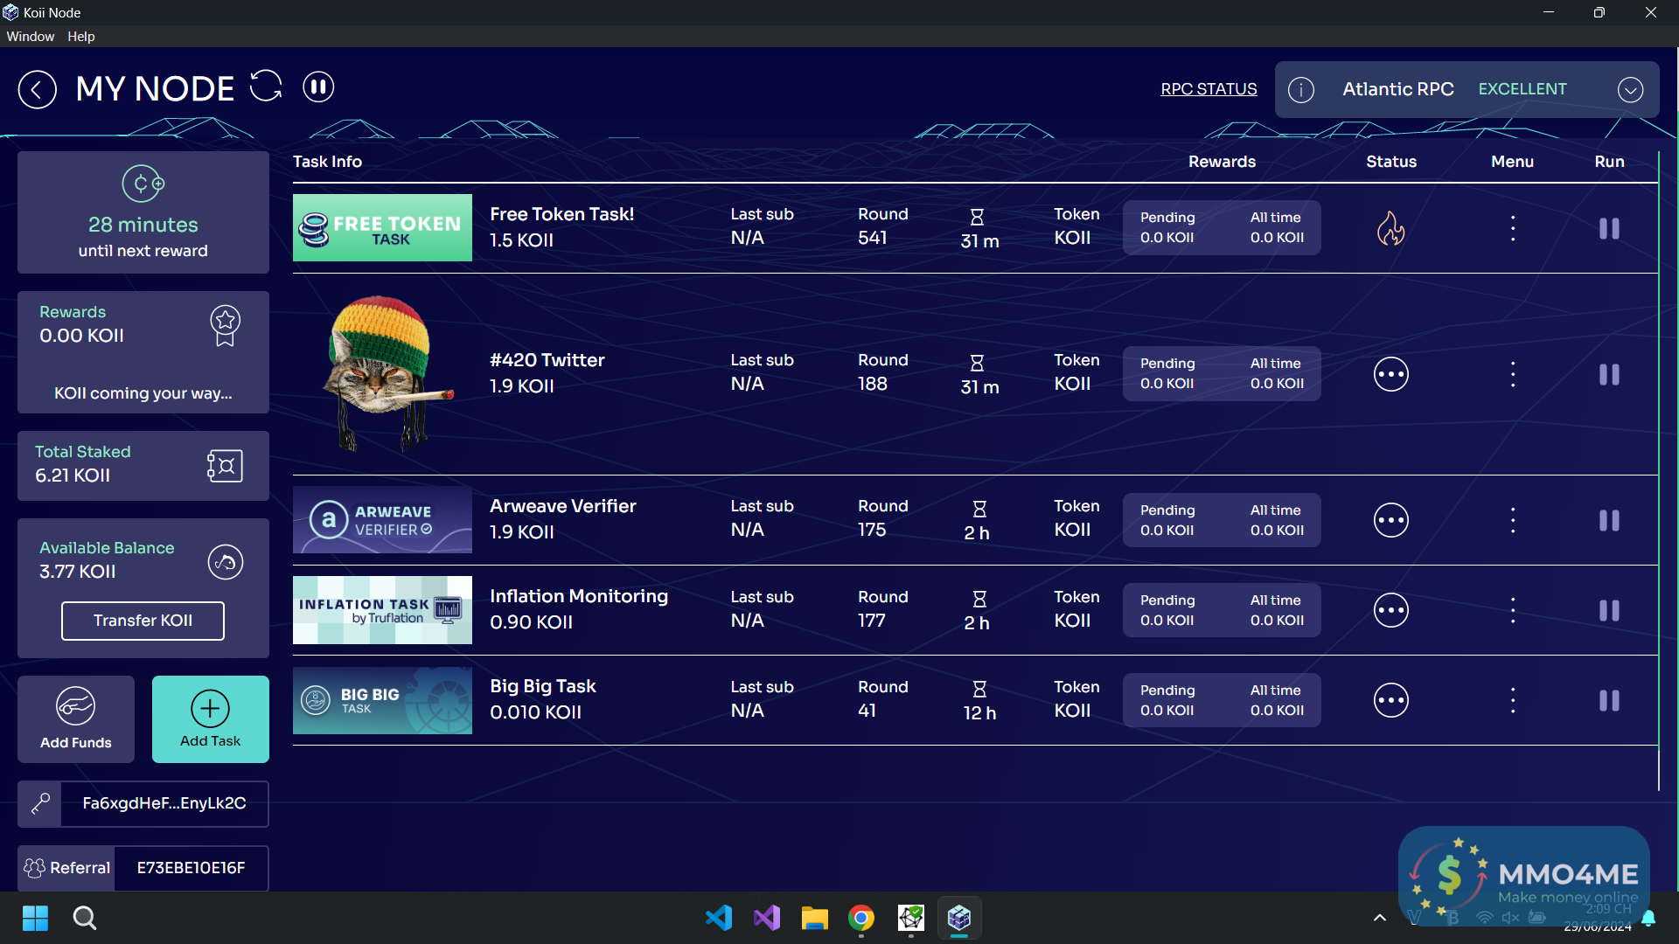This screenshot has height=944, width=1679.
Task: Click the back arrow beside MY NODE
Action: (38, 89)
